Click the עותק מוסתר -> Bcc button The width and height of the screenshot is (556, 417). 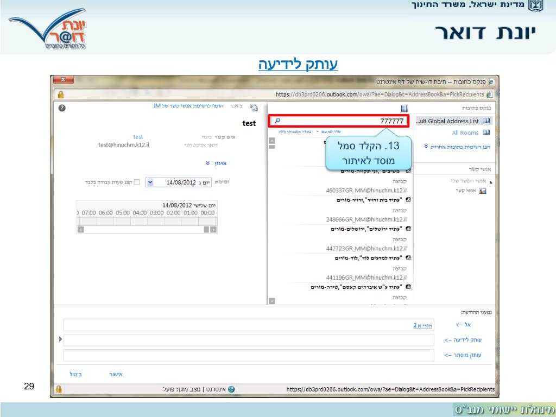tap(463, 355)
